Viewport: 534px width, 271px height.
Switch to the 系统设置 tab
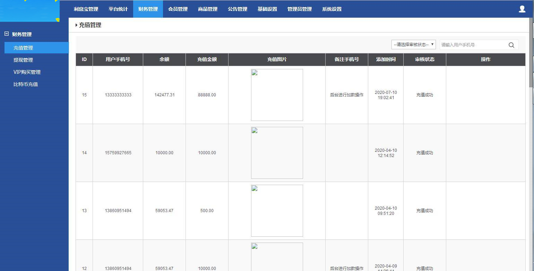332,9
